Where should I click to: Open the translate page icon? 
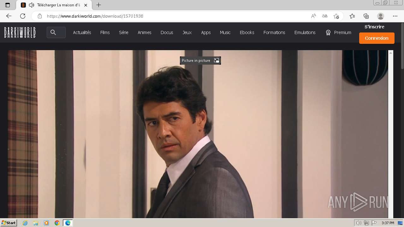325,16
